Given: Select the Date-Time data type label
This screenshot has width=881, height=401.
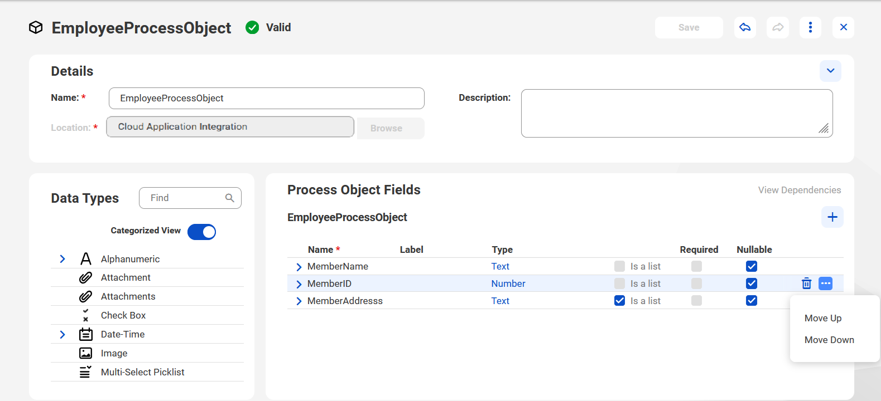Looking at the screenshot, I should (123, 334).
